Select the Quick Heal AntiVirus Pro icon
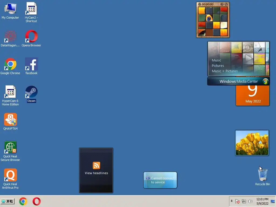The height and width of the screenshot is (207, 276). [x=10, y=179]
